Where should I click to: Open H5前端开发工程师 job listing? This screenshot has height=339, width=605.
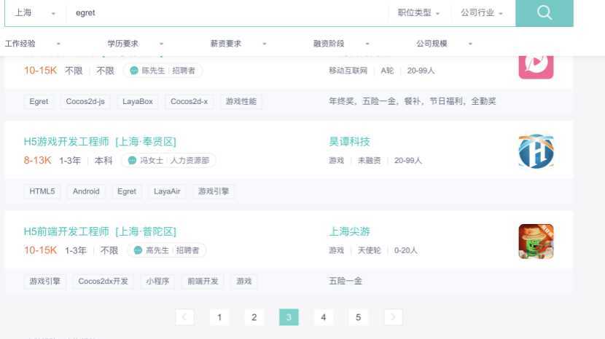(x=100, y=231)
